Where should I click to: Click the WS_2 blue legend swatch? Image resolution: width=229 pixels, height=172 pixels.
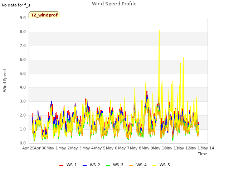[85, 165]
